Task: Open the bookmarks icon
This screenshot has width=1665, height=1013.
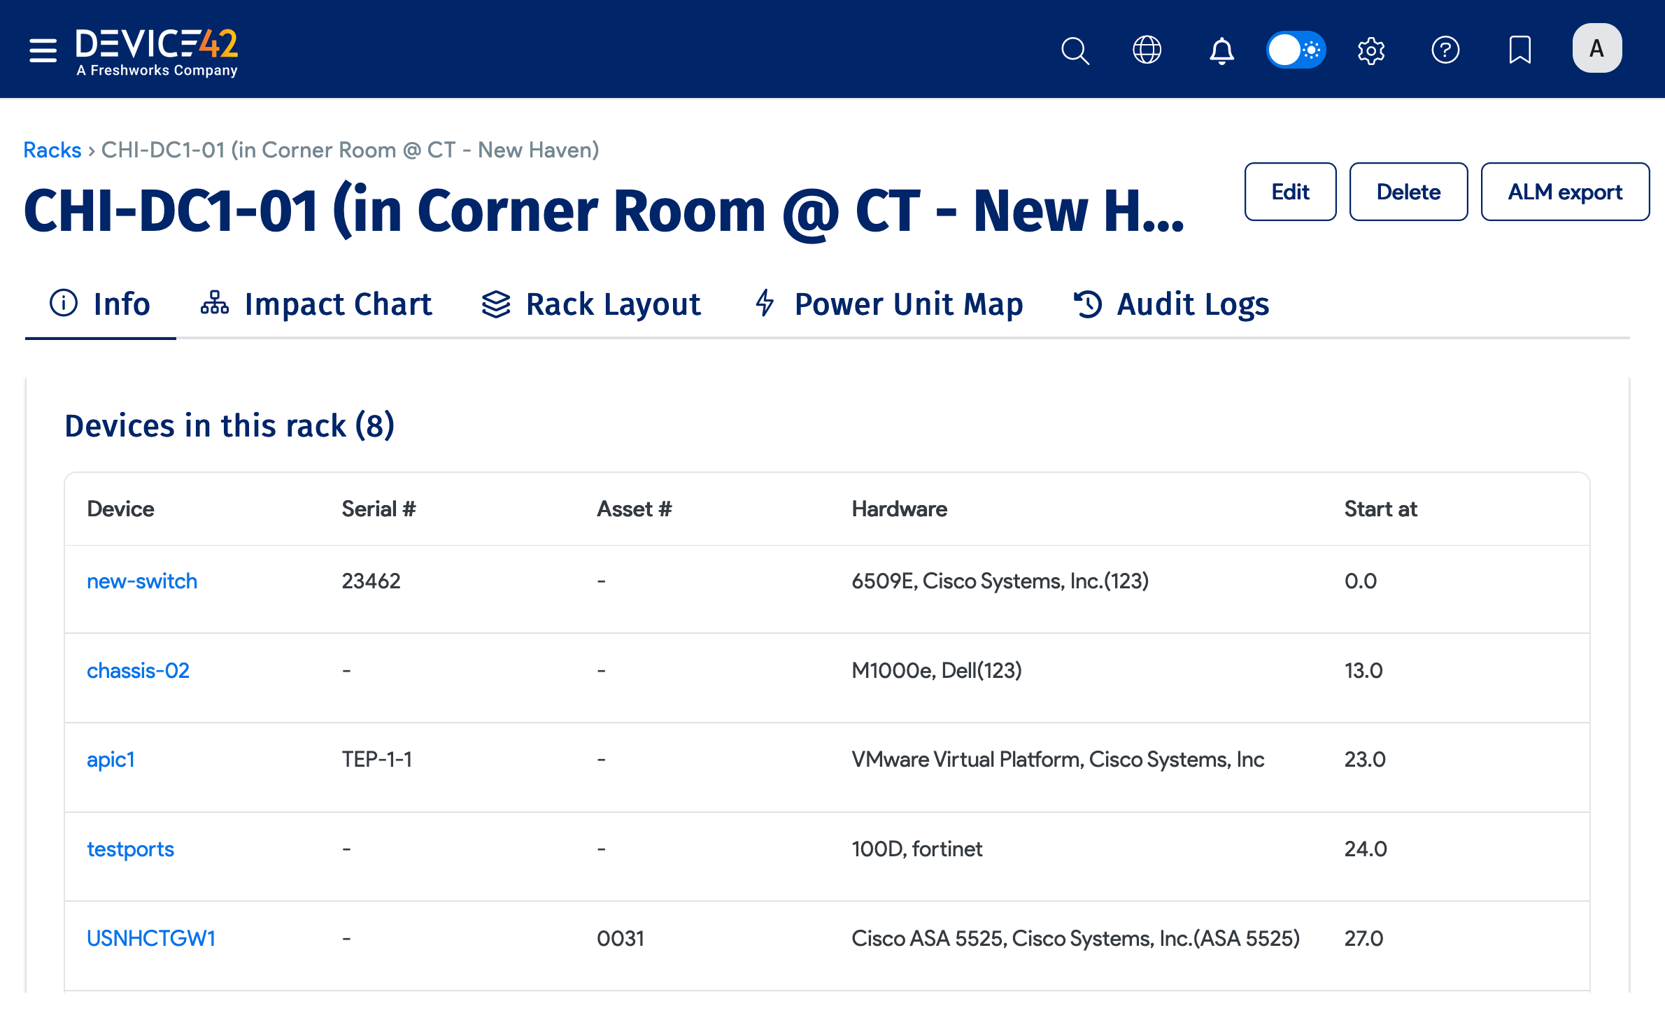Action: (x=1519, y=50)
